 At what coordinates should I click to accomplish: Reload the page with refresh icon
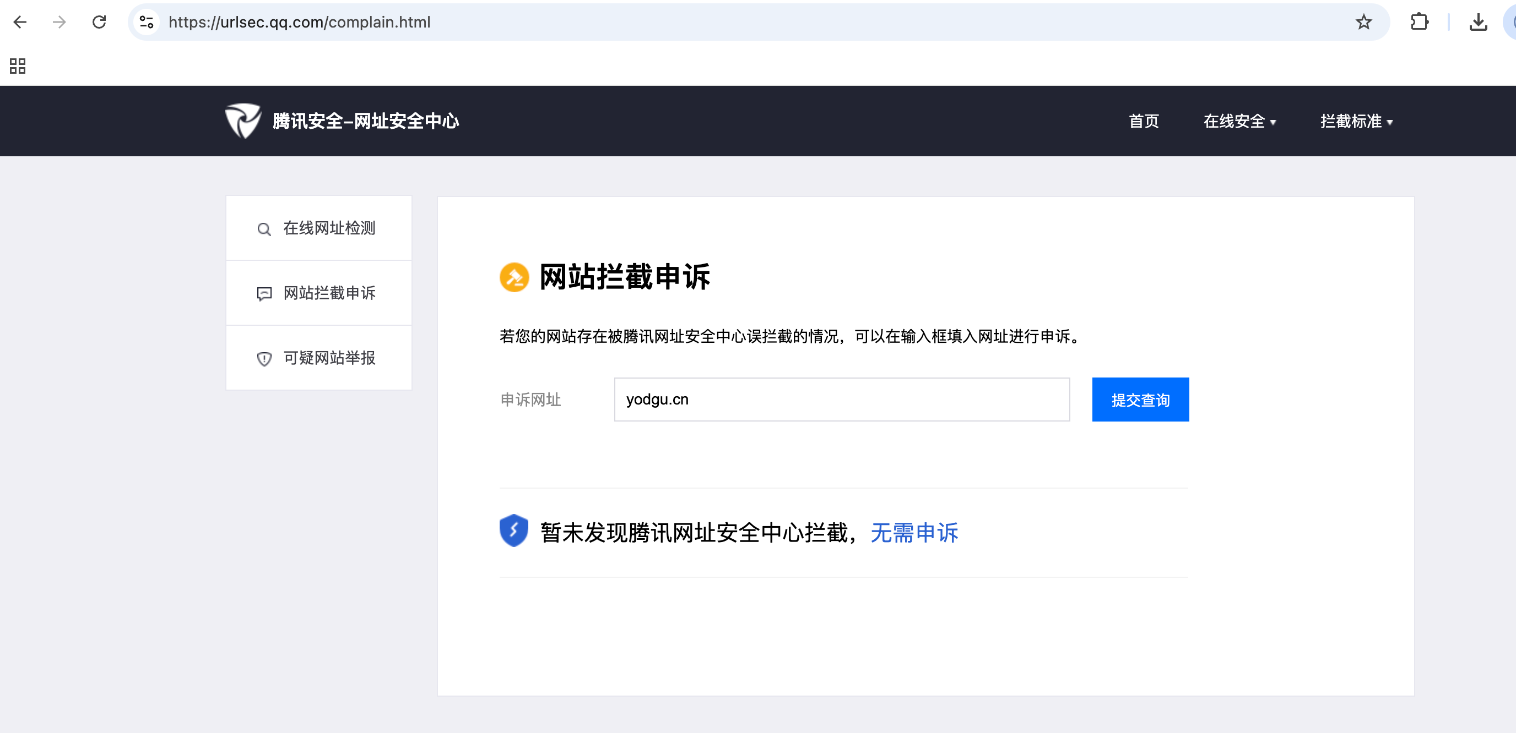pos(99,23)
